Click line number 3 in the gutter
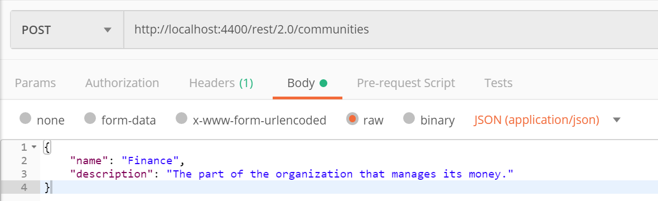The width and height of the screenshot is (658, 201). (23, 174)
